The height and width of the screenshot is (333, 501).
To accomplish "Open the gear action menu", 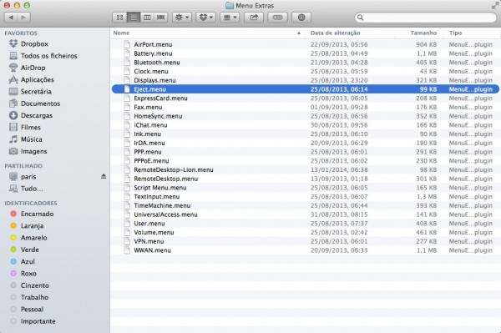I will (182, 18).
